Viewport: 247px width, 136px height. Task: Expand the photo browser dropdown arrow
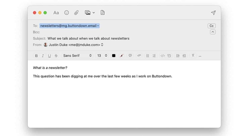click(94, 13)
